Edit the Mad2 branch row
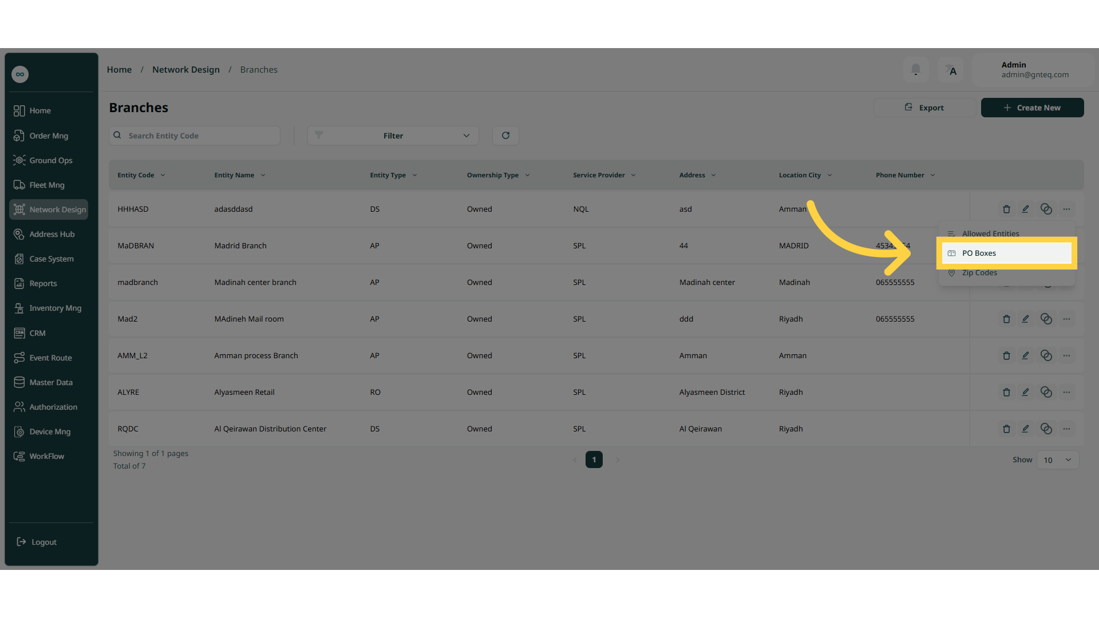 (1026, 319)
